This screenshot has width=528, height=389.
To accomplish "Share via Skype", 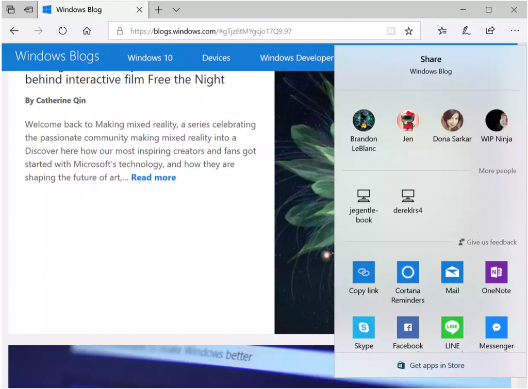I will point(364,333).
